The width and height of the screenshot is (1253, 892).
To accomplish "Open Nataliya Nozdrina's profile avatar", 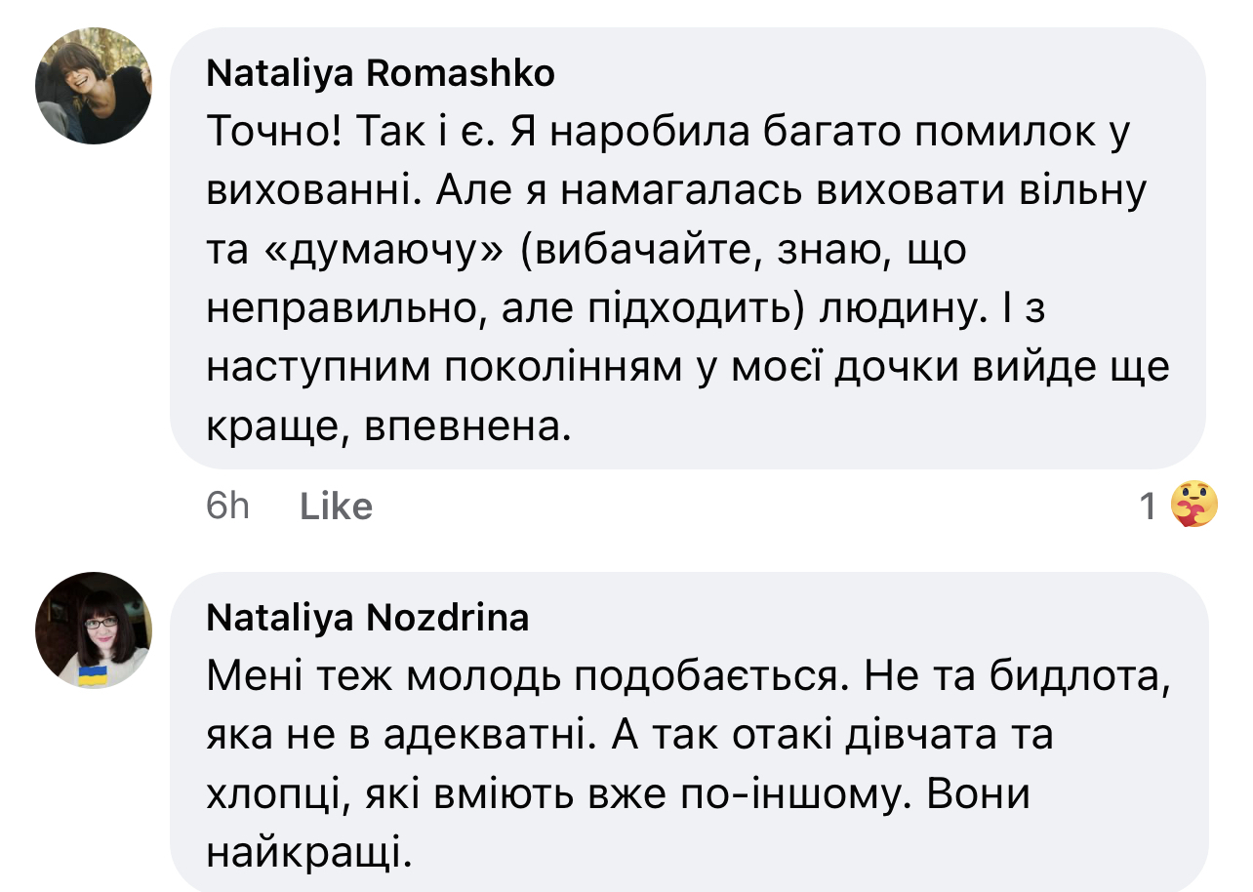I will point(94,630).
